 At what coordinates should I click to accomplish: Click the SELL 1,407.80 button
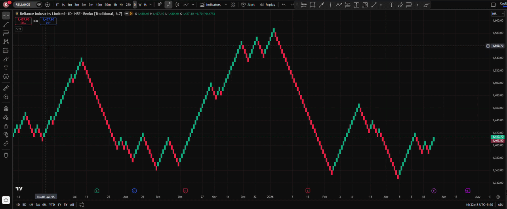tap(23, 21)
